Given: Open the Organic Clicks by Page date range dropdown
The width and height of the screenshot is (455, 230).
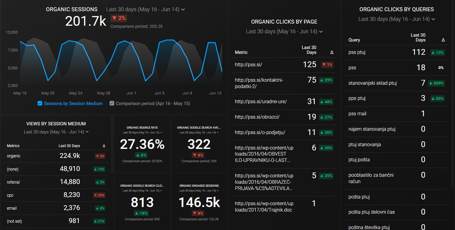Looking at the screenshot, I should 284,31.
